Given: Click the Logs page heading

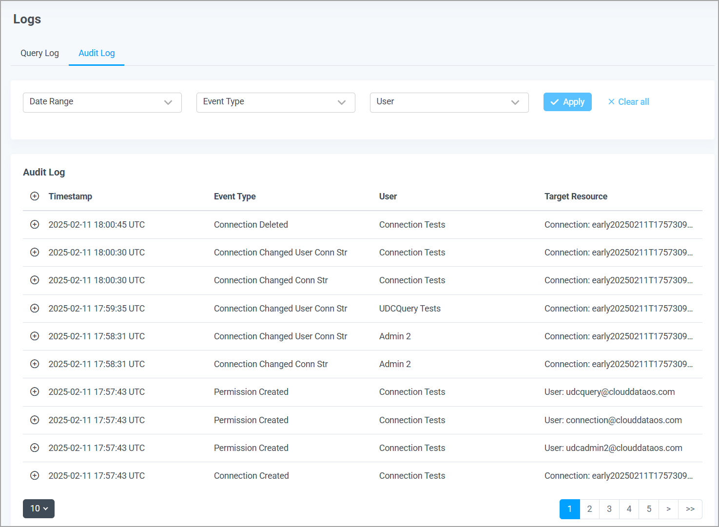Looking at the screenshot, I should point(27,20).
